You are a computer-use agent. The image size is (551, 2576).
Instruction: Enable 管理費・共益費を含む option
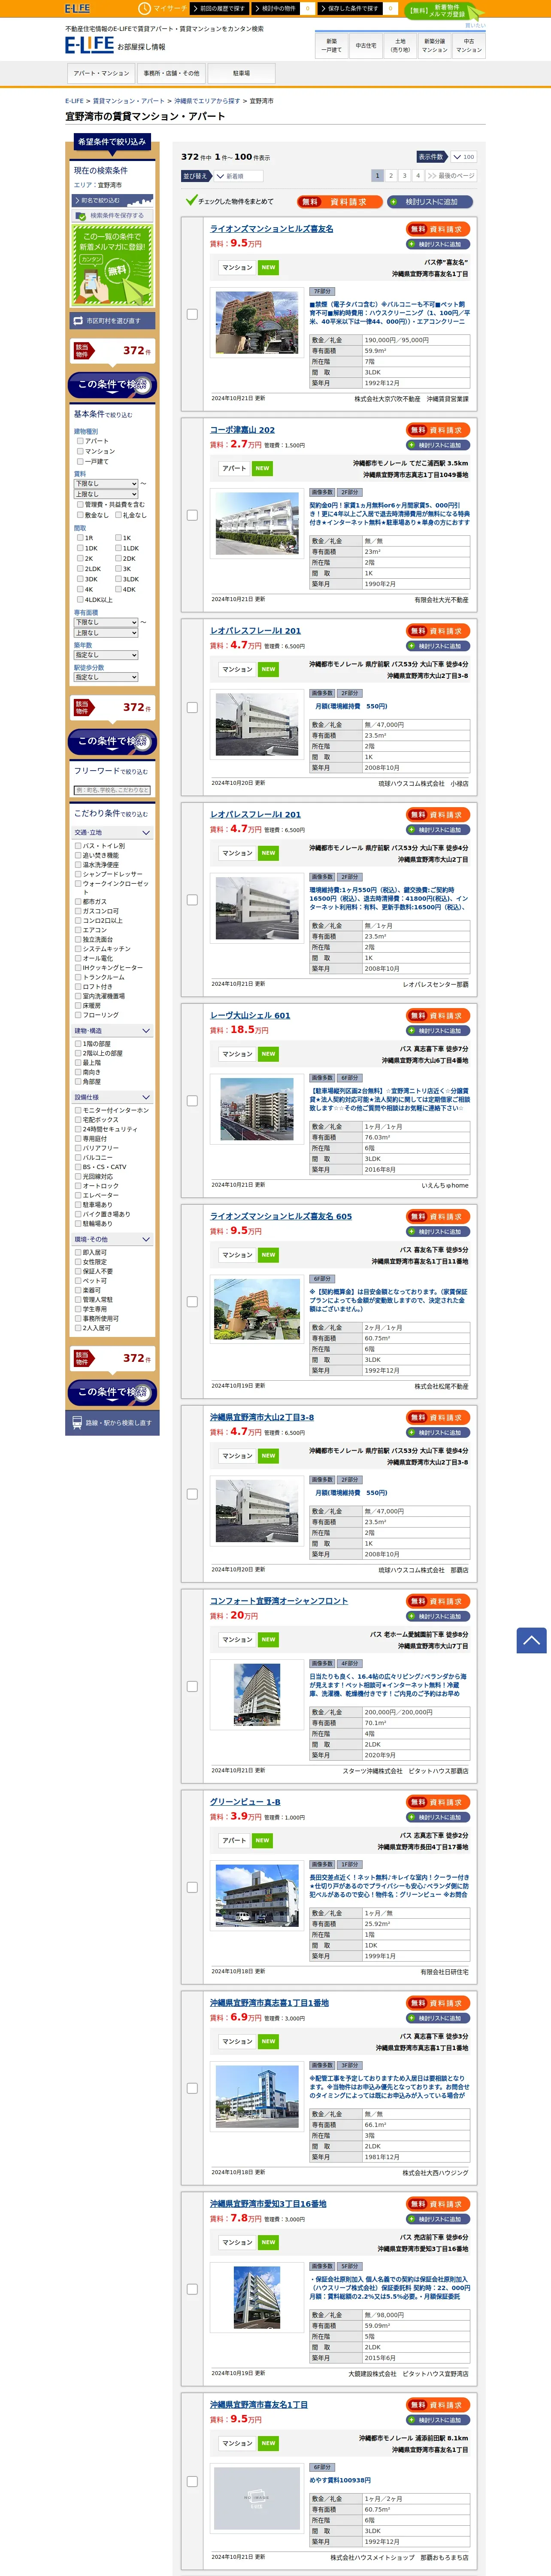(80, 505)
